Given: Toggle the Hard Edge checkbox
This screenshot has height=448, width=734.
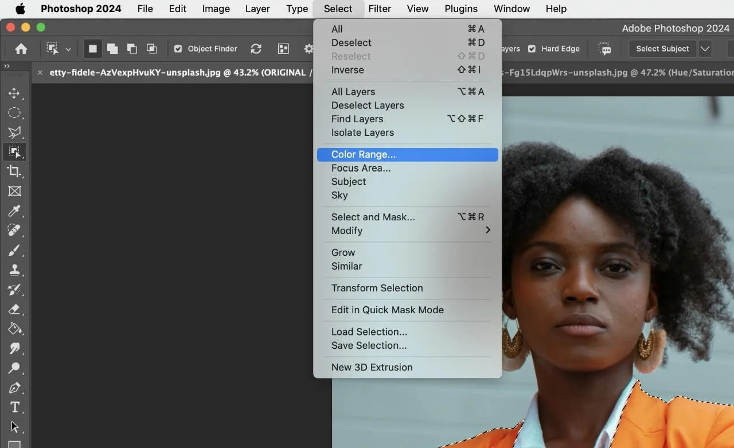Looking at the screenshot, I should (x=532, y=49).
